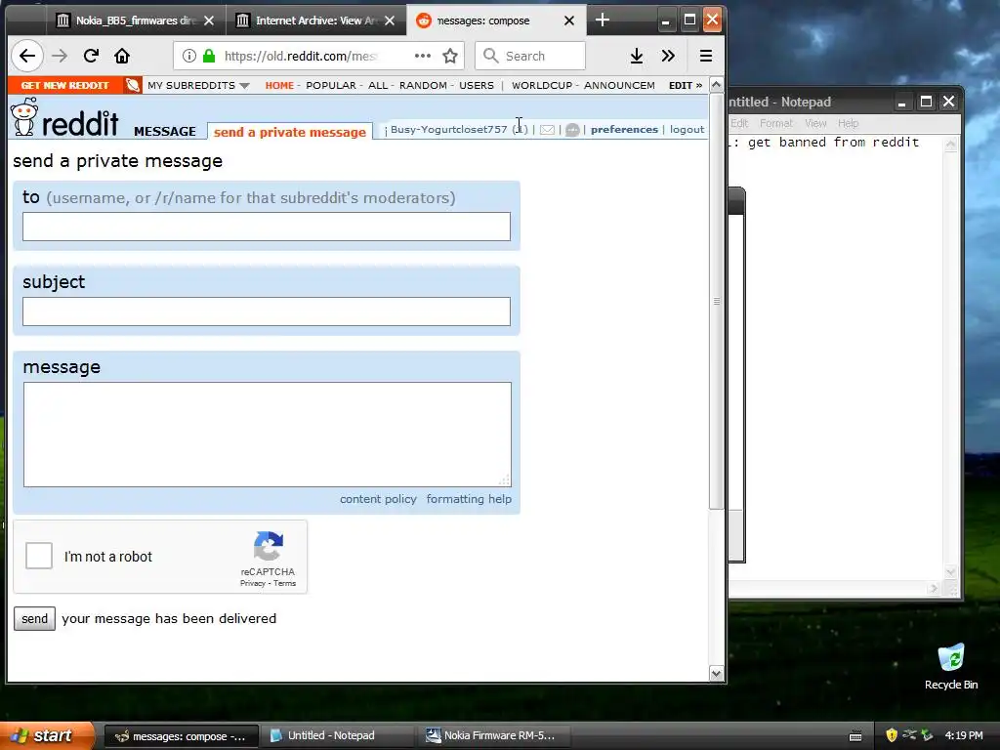Image resolution: width=1000 pixels, height=750 pixels.
Task: Open the preferences link
Action: click(x=624, y=130)
